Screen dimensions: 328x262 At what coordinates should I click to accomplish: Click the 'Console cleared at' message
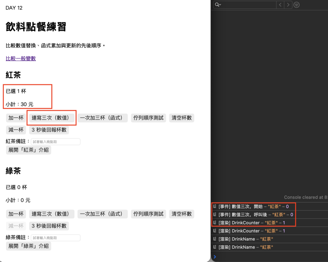(306, 197)
